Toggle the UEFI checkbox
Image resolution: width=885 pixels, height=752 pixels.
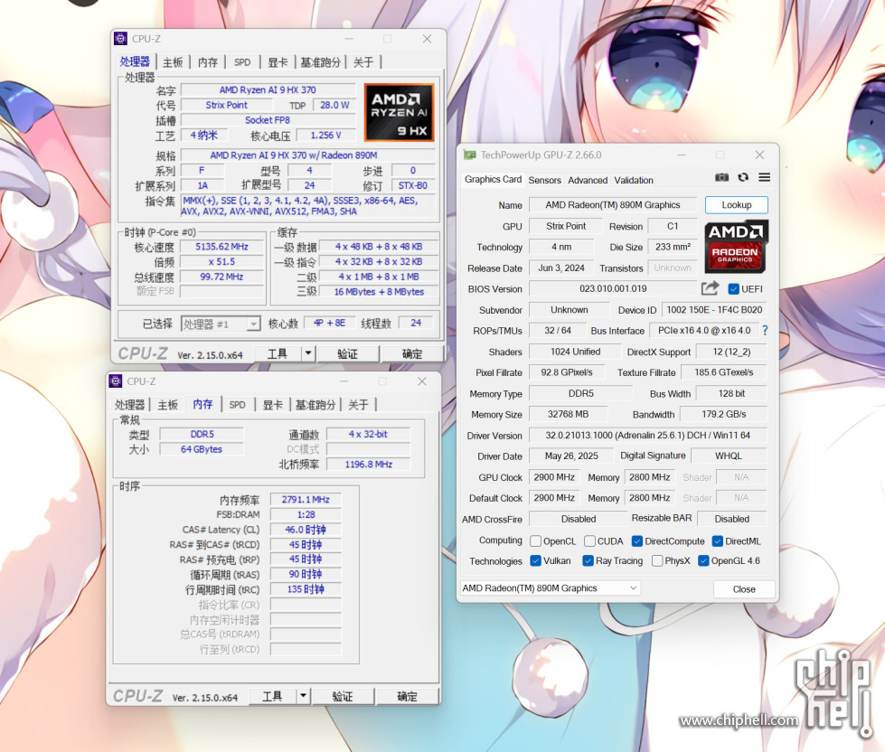pos(734,289)
